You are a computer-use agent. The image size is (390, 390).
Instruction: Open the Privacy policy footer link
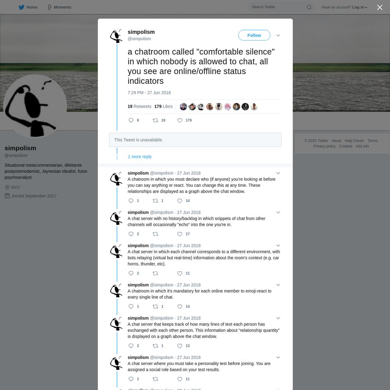[324, 146]
